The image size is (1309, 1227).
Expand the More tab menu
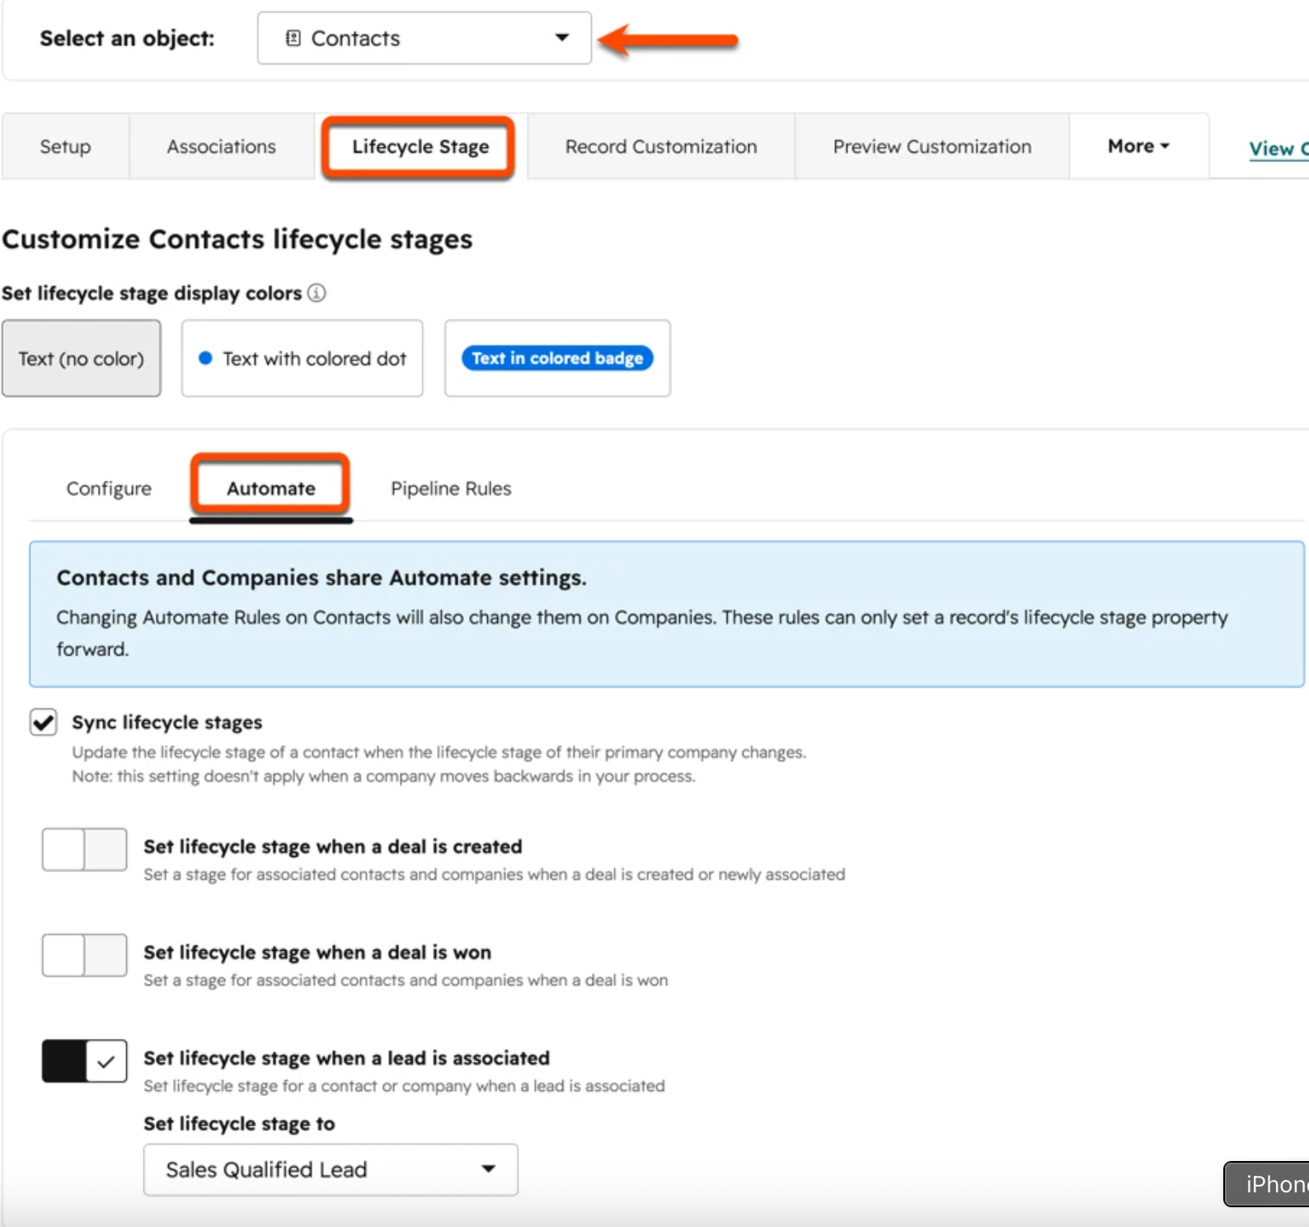pyautogui.click(x=1138, y=146)
